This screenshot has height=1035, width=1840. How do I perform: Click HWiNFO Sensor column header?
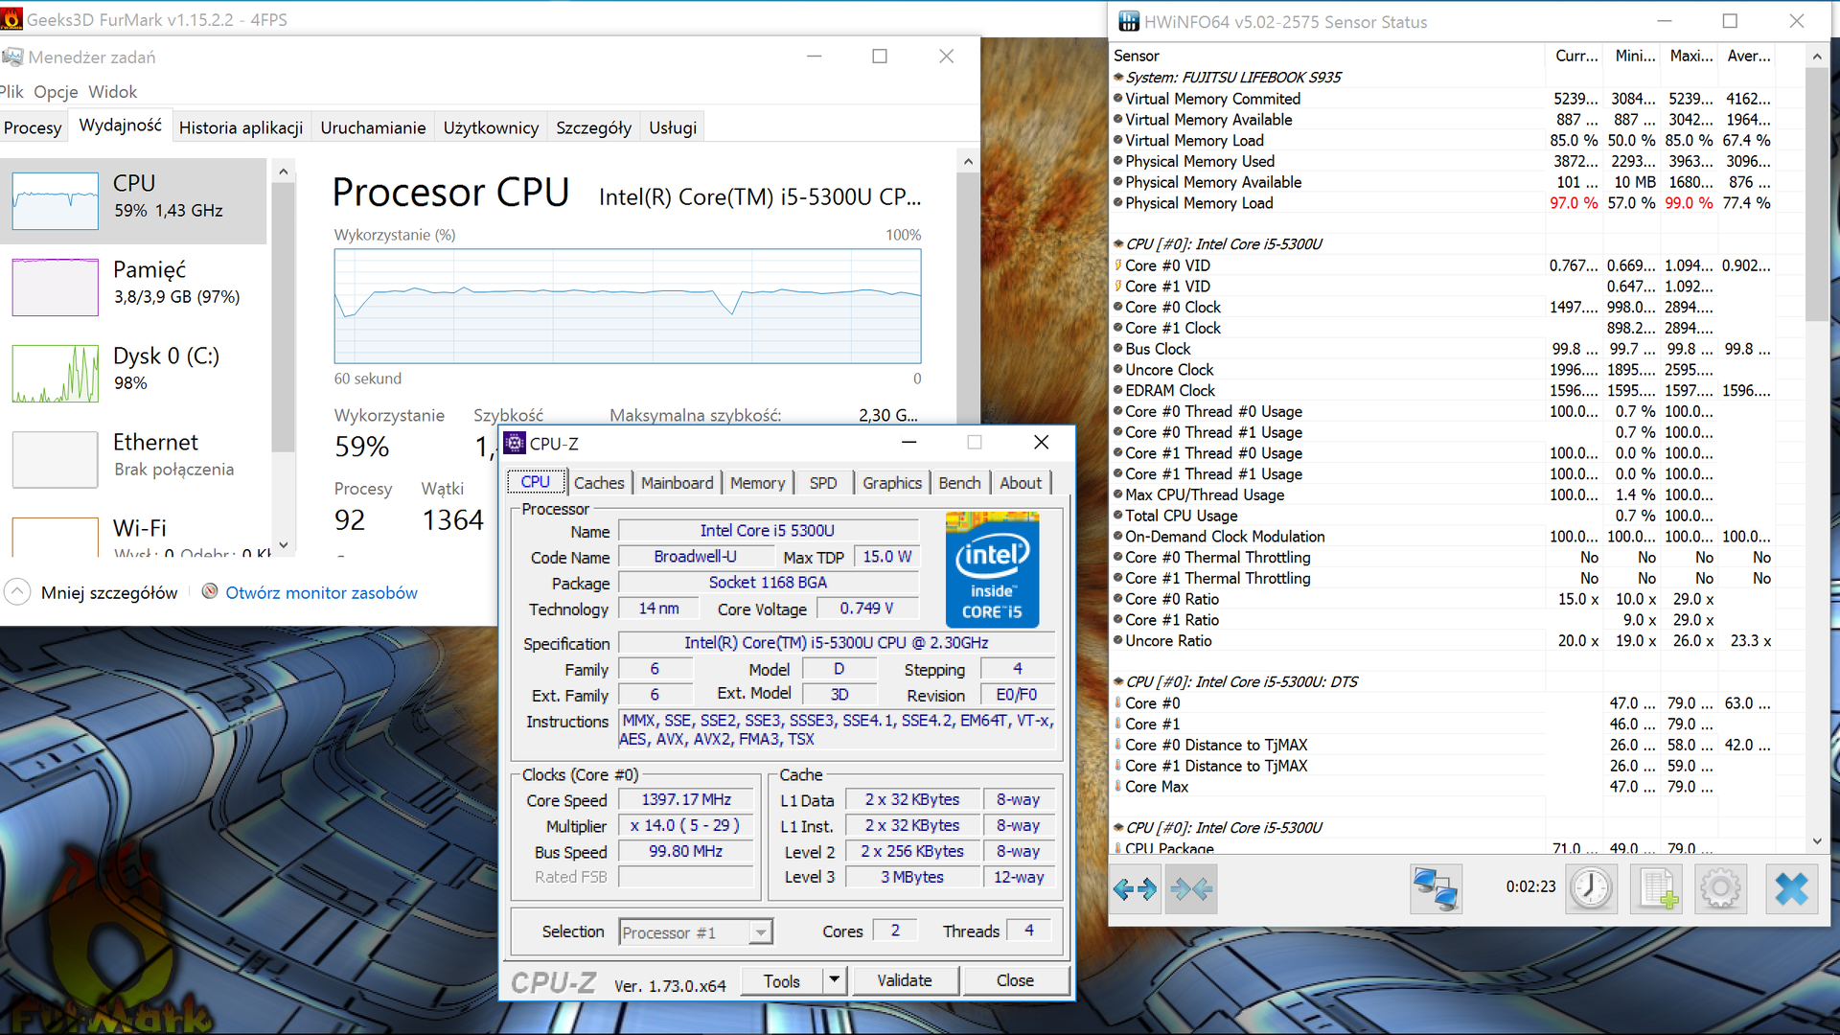coord(1326,56)
